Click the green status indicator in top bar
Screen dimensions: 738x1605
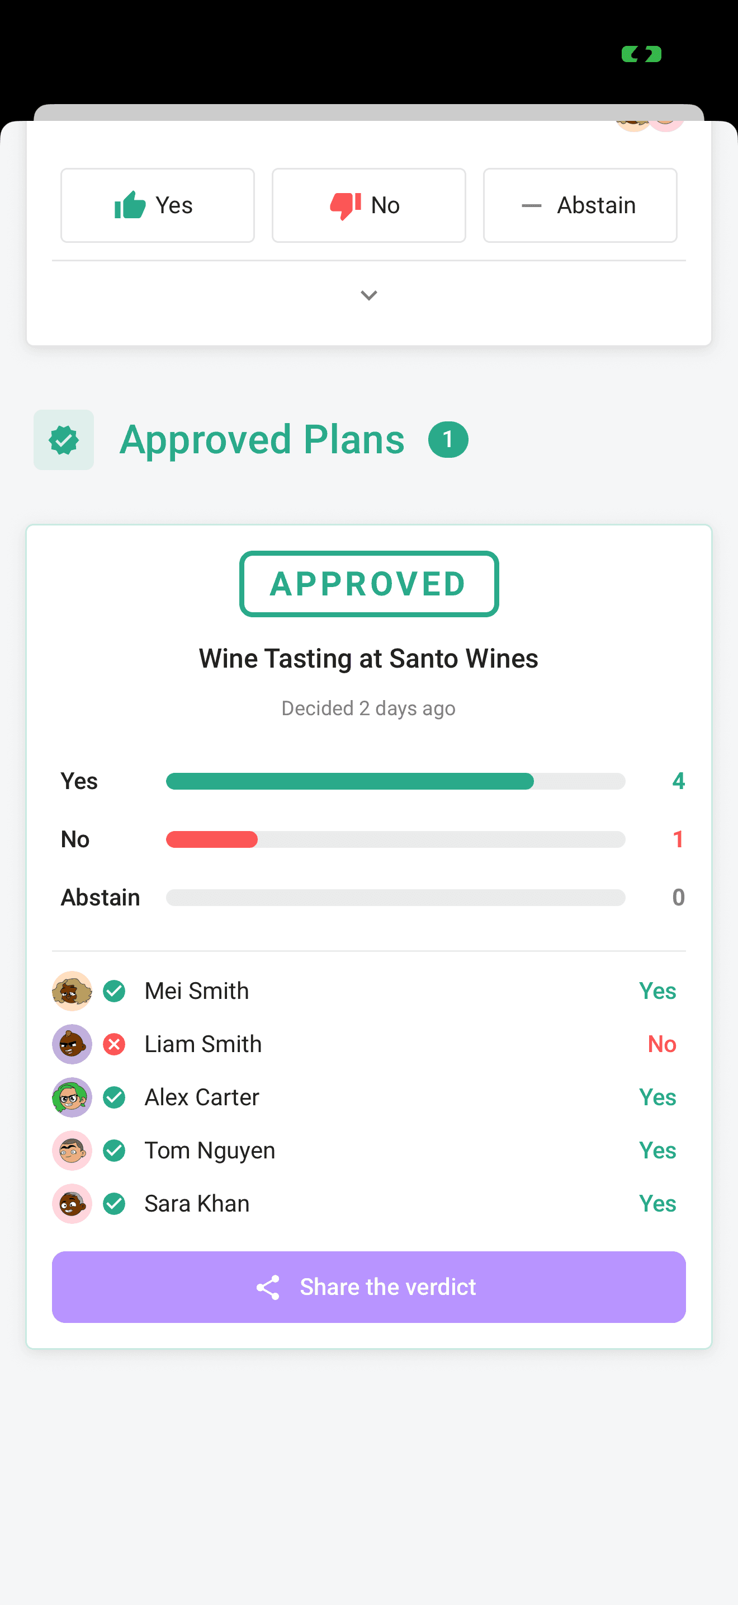[641, 55]
